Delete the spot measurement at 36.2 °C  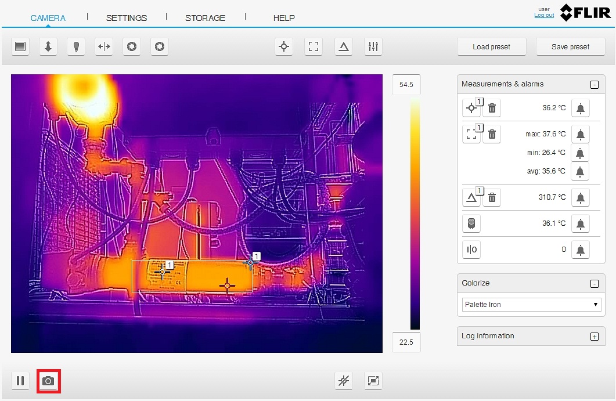[x=492, y=108]
